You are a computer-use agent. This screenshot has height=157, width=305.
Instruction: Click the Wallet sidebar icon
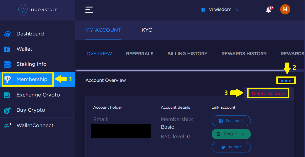coord(7,49)
